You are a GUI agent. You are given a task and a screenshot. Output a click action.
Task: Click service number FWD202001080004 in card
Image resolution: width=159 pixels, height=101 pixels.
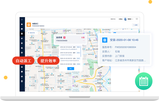click(x=125, y=47)
